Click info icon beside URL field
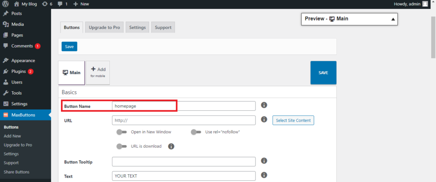The height and width of the screenshot is (182, 436). click(264, 119)
